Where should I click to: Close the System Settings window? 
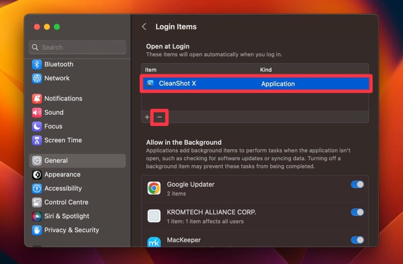[37, 27]
